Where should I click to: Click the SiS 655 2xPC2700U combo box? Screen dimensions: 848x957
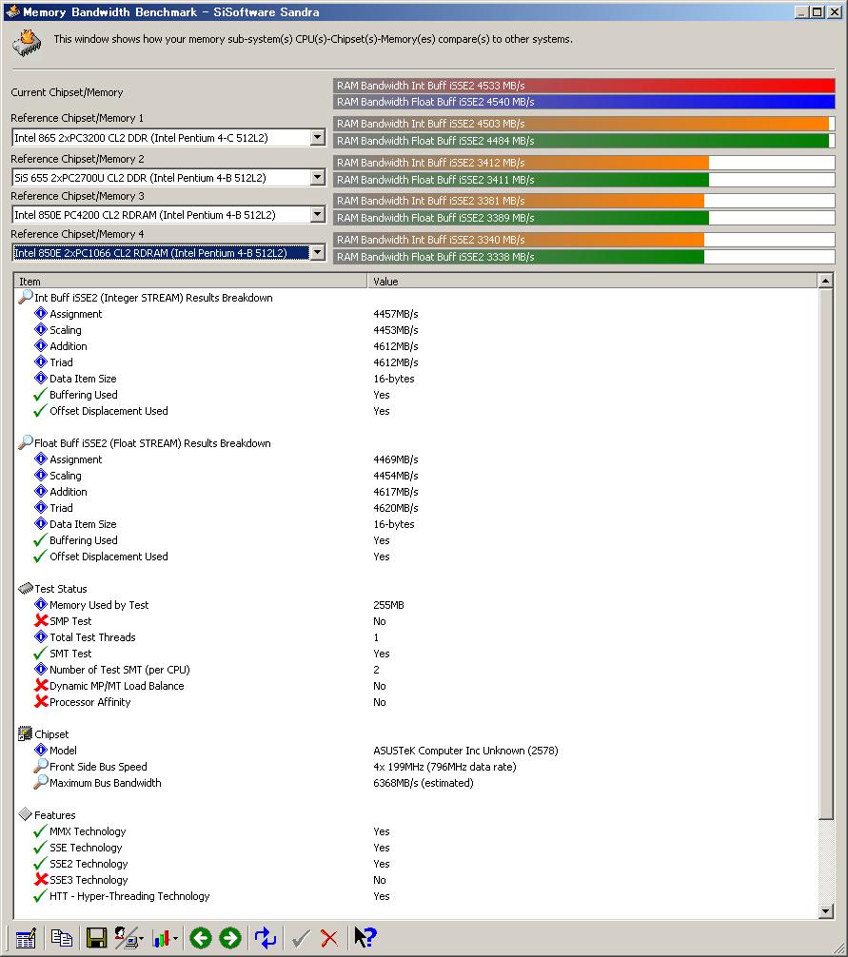coord(168,178)
